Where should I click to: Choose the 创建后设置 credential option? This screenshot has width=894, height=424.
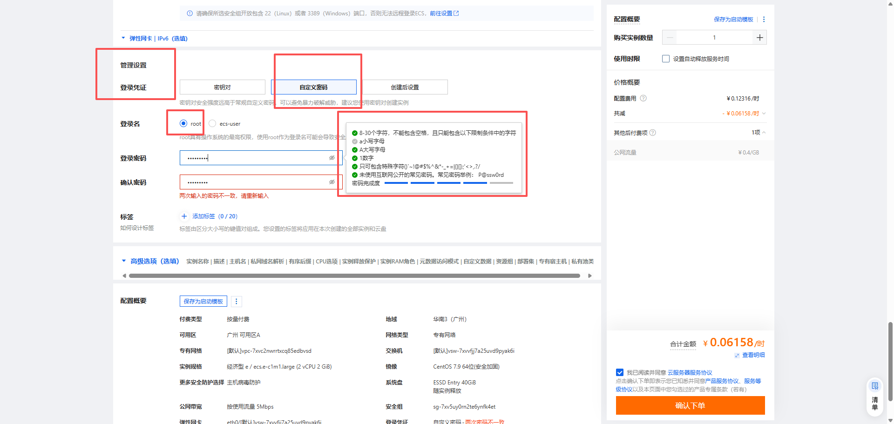[405, 87]
